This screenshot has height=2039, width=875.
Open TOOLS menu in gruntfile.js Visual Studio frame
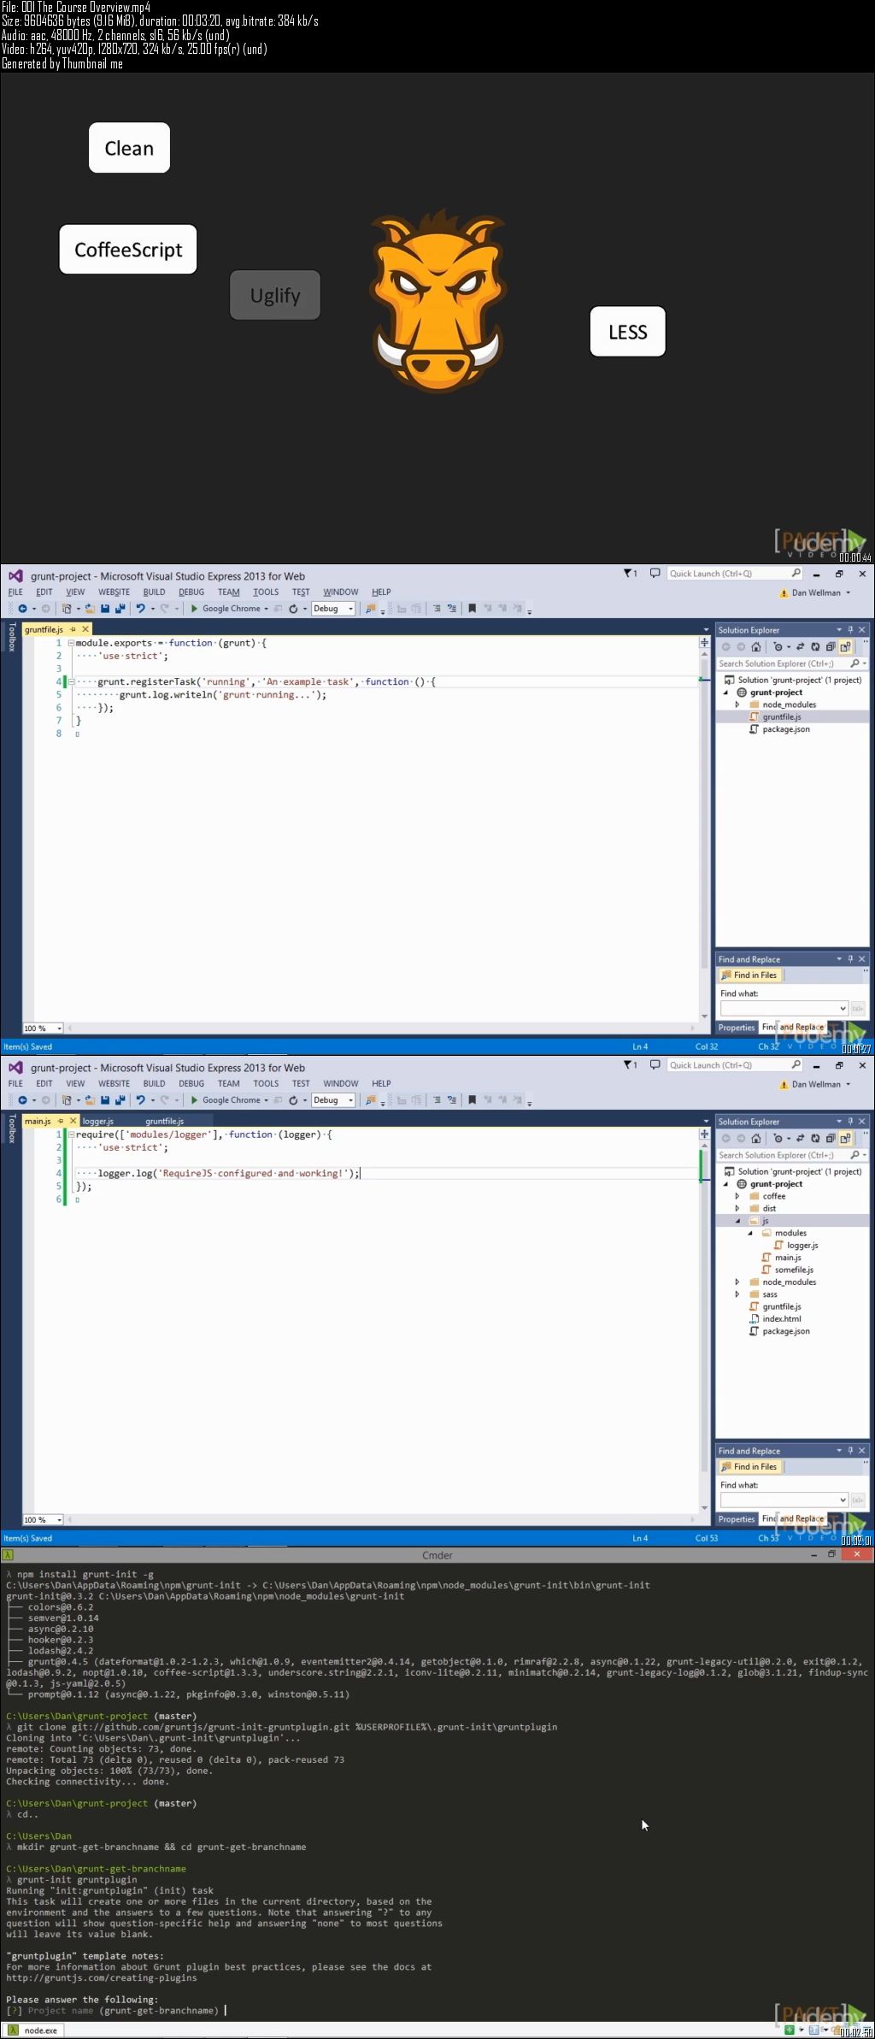pyautogui.click(x=266, y=592)
